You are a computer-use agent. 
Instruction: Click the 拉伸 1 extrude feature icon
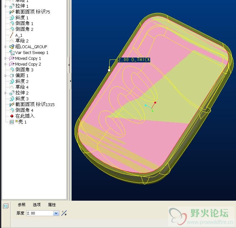tap(12, 6)
